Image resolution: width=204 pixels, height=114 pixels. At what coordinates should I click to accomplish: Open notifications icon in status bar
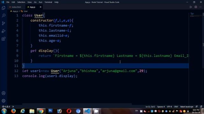click(201, 107)
